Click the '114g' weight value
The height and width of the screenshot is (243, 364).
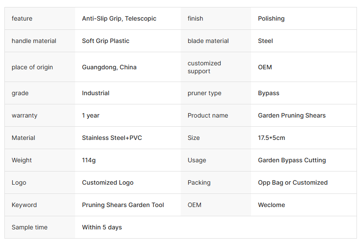click(89, 160)
